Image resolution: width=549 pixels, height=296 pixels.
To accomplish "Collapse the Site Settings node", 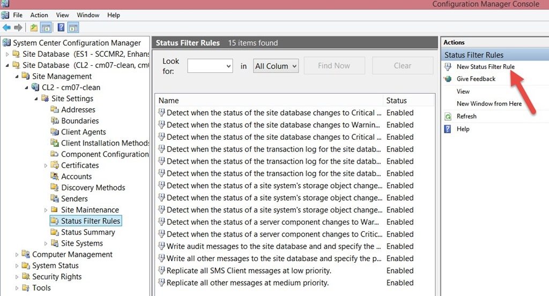I will tap(36, 99).
